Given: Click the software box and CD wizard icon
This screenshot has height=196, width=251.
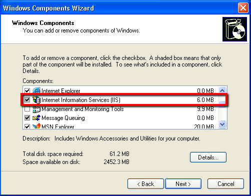Looking at the screenshot, I should coord(234,29).
